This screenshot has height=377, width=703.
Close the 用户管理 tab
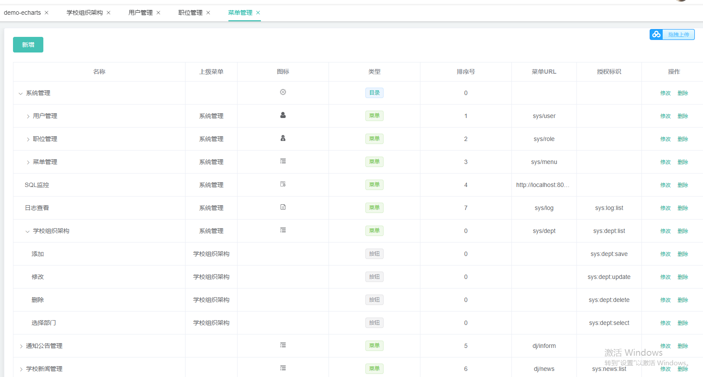click(x=159, y=13)
